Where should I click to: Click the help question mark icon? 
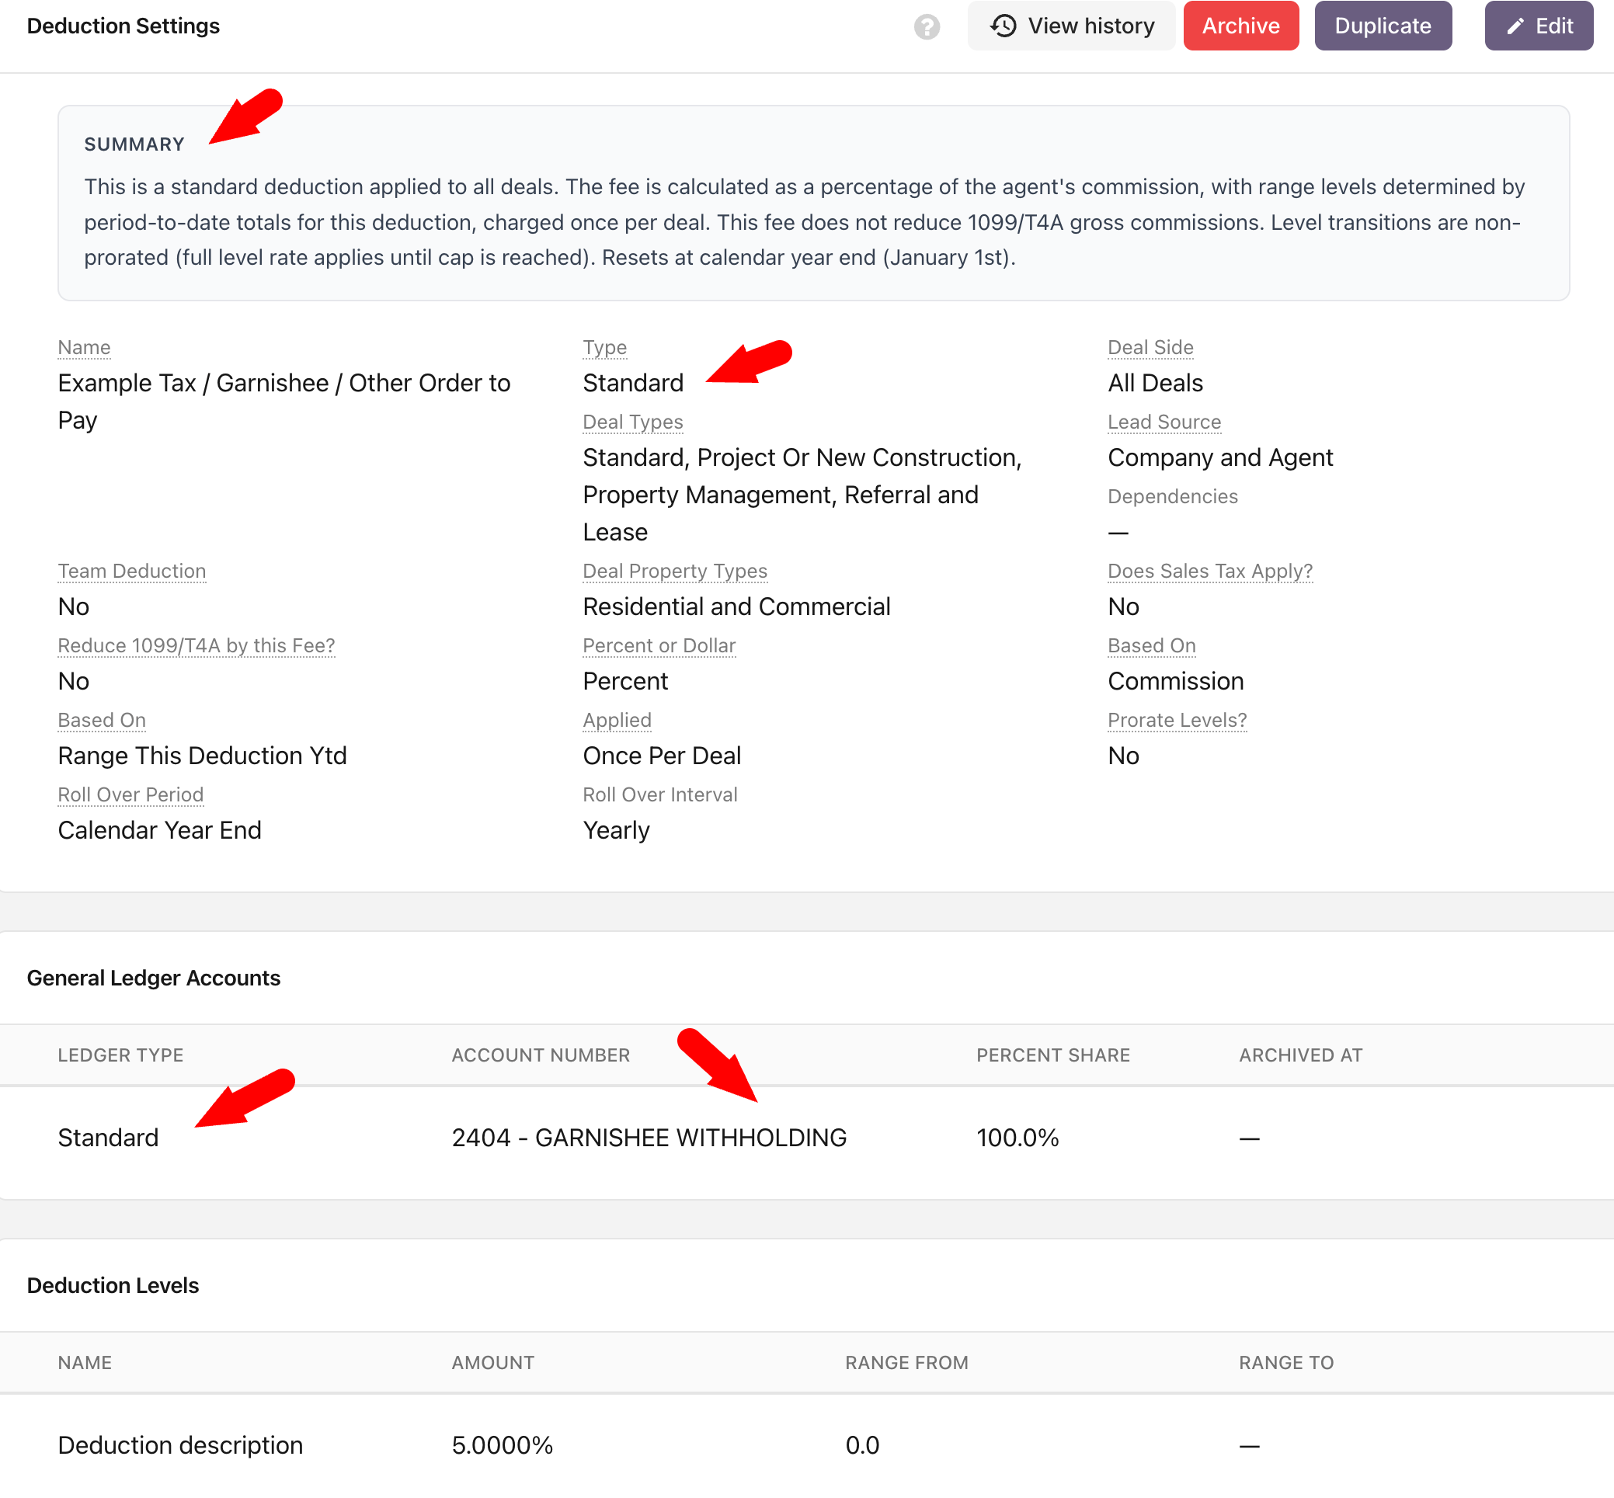pos(927,26)
